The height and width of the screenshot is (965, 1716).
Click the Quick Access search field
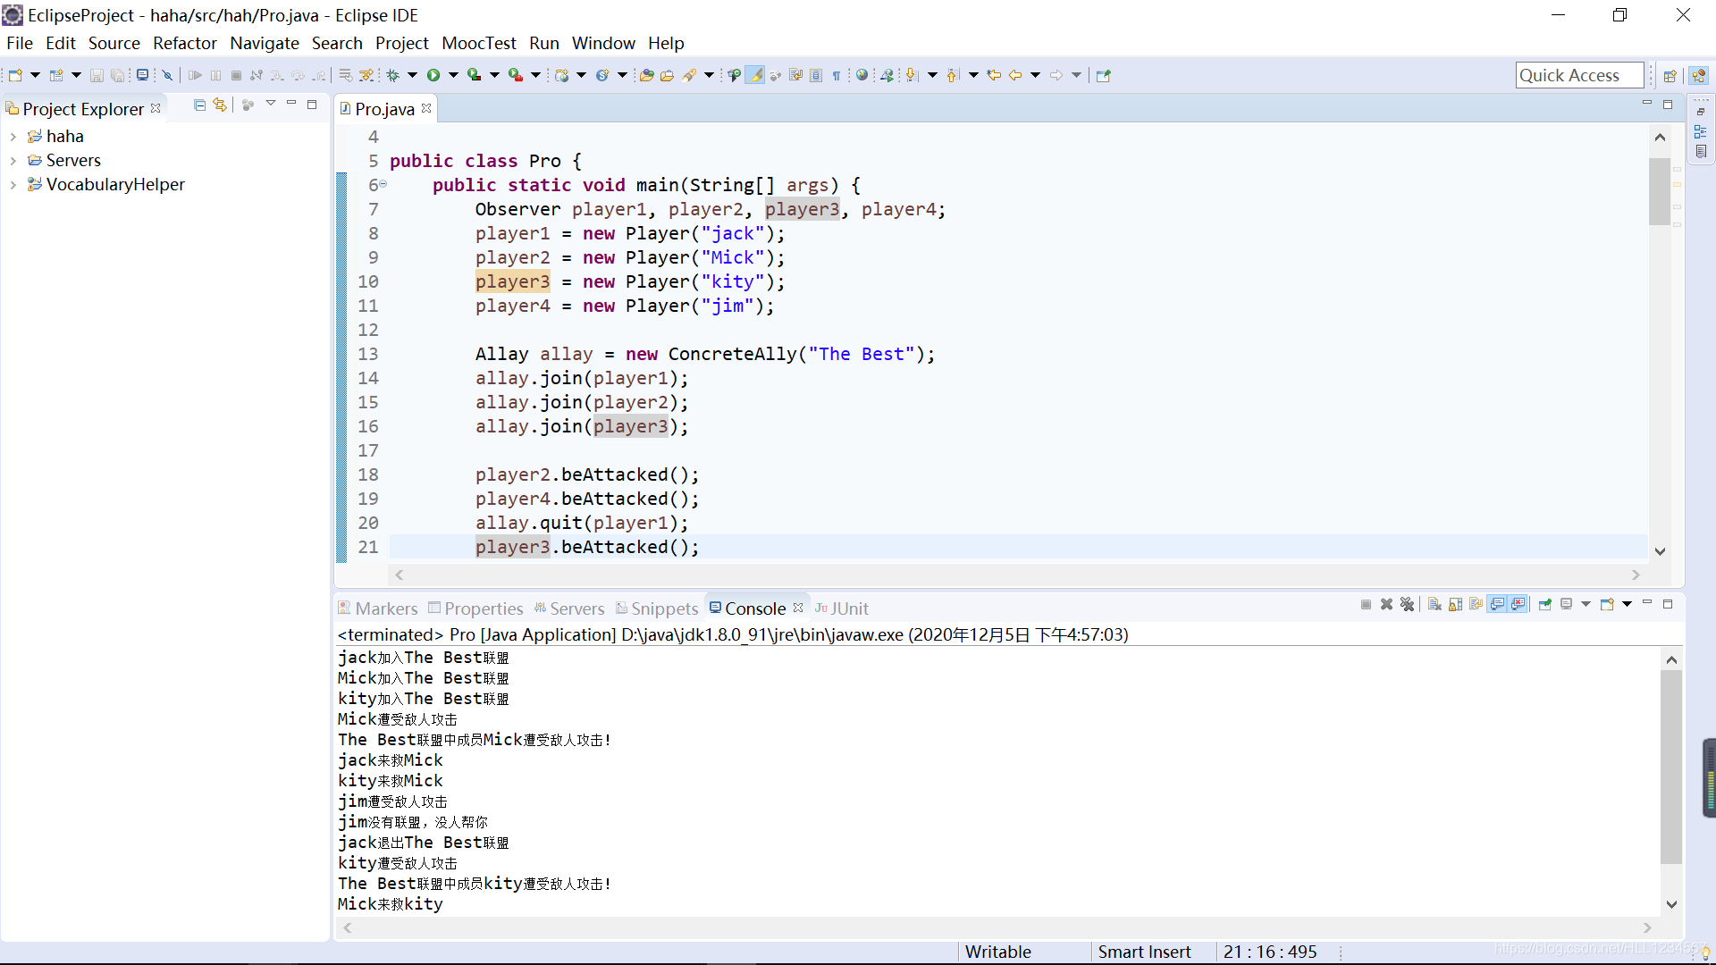pyautogui.click(x=1578, y=76)
